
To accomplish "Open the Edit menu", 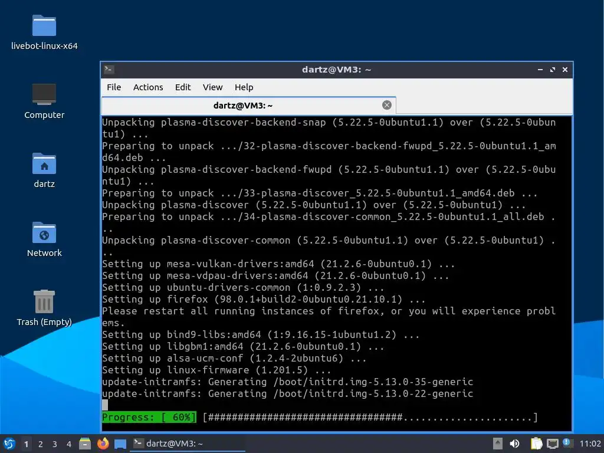I will [x=183, y=87].
